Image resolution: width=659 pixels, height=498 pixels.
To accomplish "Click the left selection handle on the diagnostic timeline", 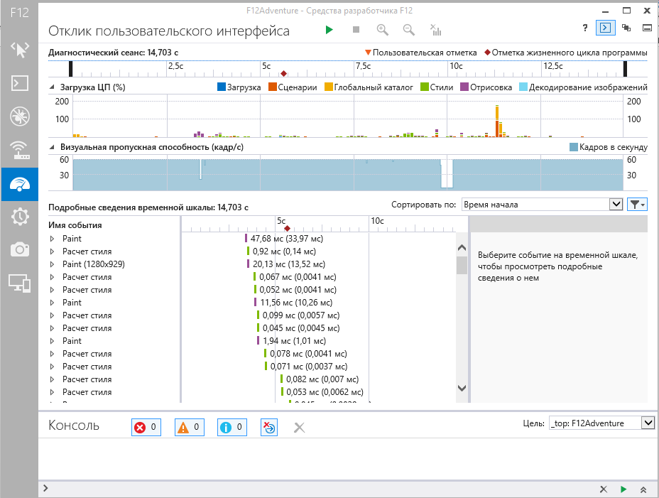I will [x=71, y=69].
